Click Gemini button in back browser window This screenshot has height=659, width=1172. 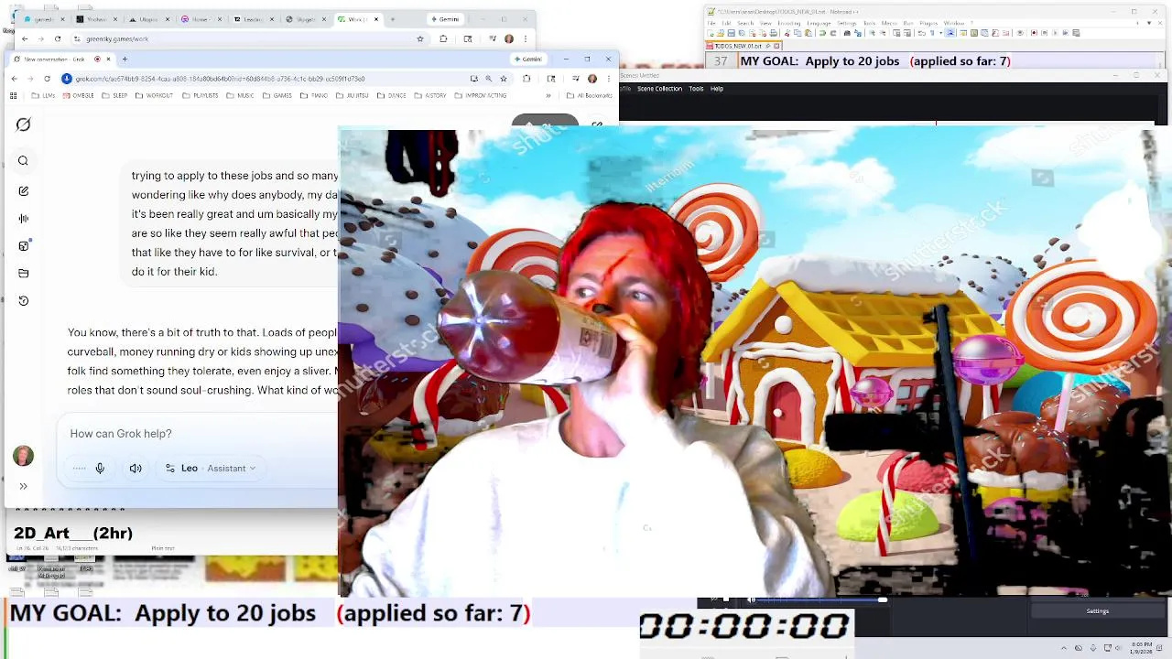click(444, 19)
